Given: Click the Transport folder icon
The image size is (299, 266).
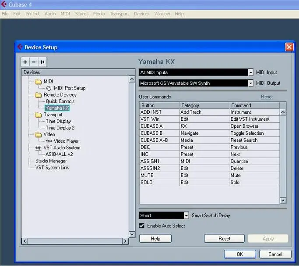Looking at the screenshot, I should point(39,115).
